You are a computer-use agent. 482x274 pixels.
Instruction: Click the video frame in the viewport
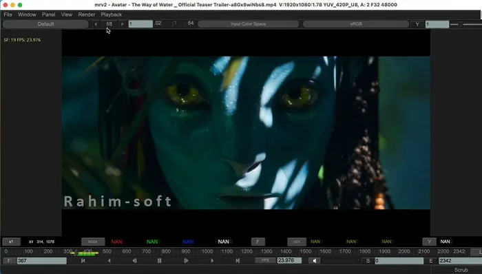[x=246, y=133]
